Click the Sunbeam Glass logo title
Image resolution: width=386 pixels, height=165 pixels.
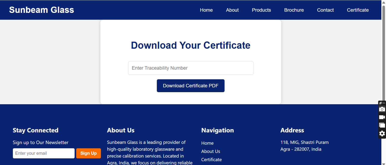[x=41, y=10]
